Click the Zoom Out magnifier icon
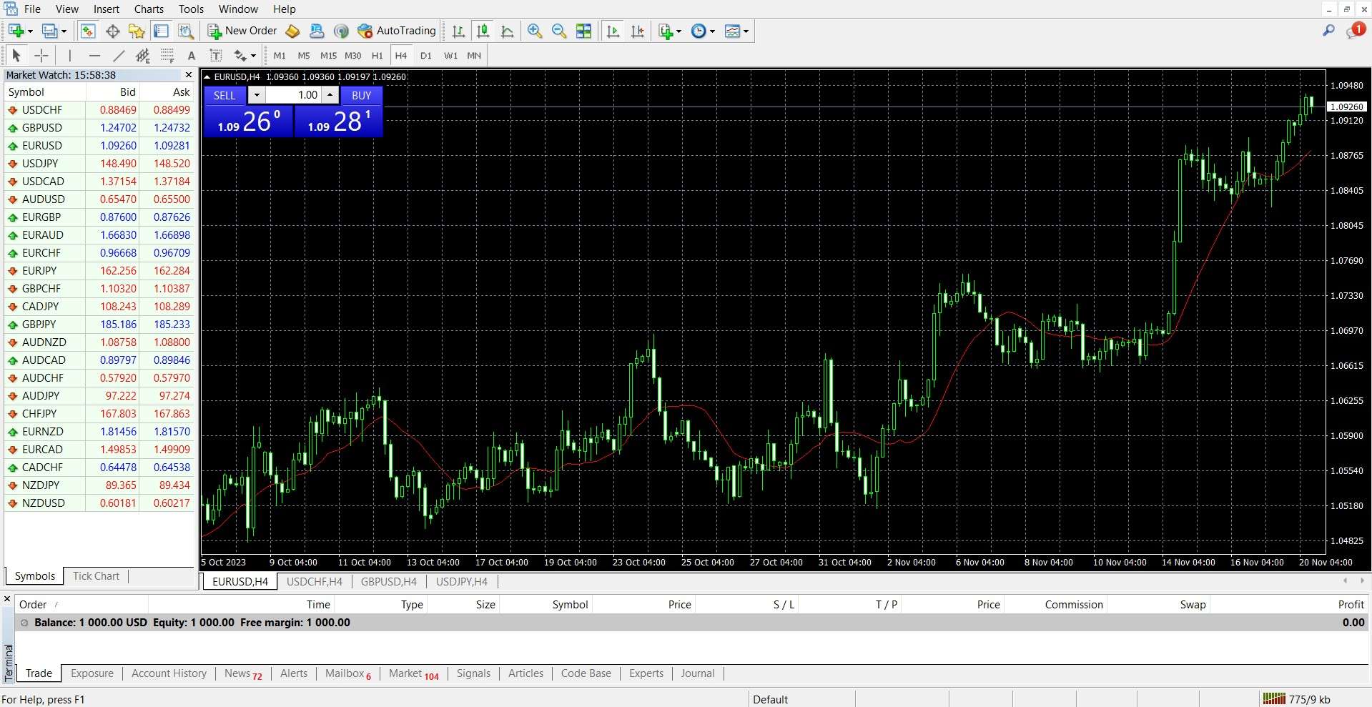This screenshot has height=707, width=1372. [559, 31]
